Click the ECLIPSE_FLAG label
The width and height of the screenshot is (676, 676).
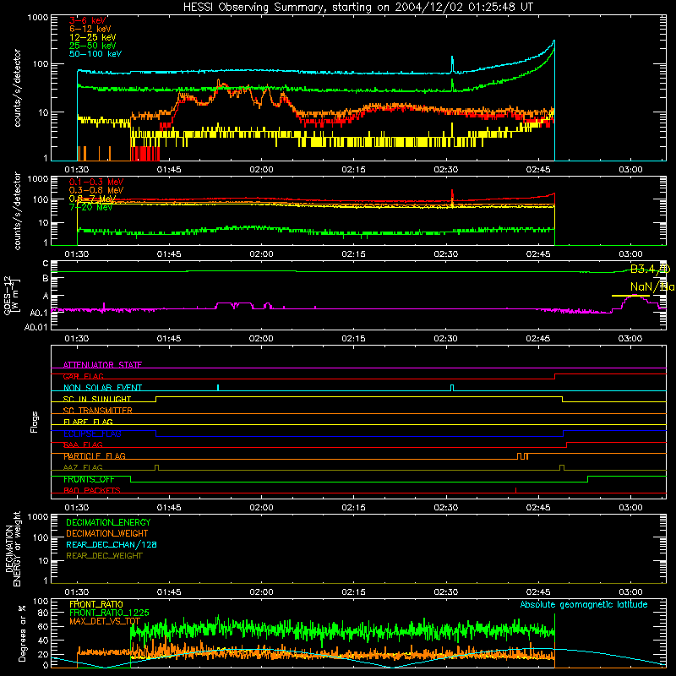tap(92, 433)
